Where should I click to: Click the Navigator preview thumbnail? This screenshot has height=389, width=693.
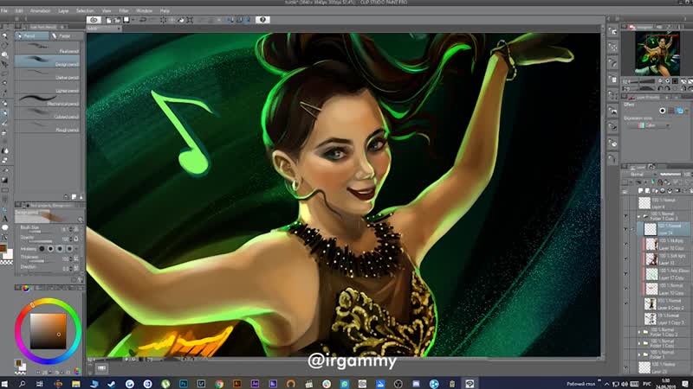(657, 54)
